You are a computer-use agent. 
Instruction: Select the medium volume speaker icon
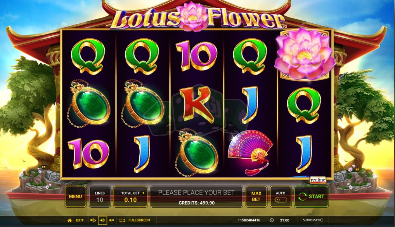tap(102, 220)
